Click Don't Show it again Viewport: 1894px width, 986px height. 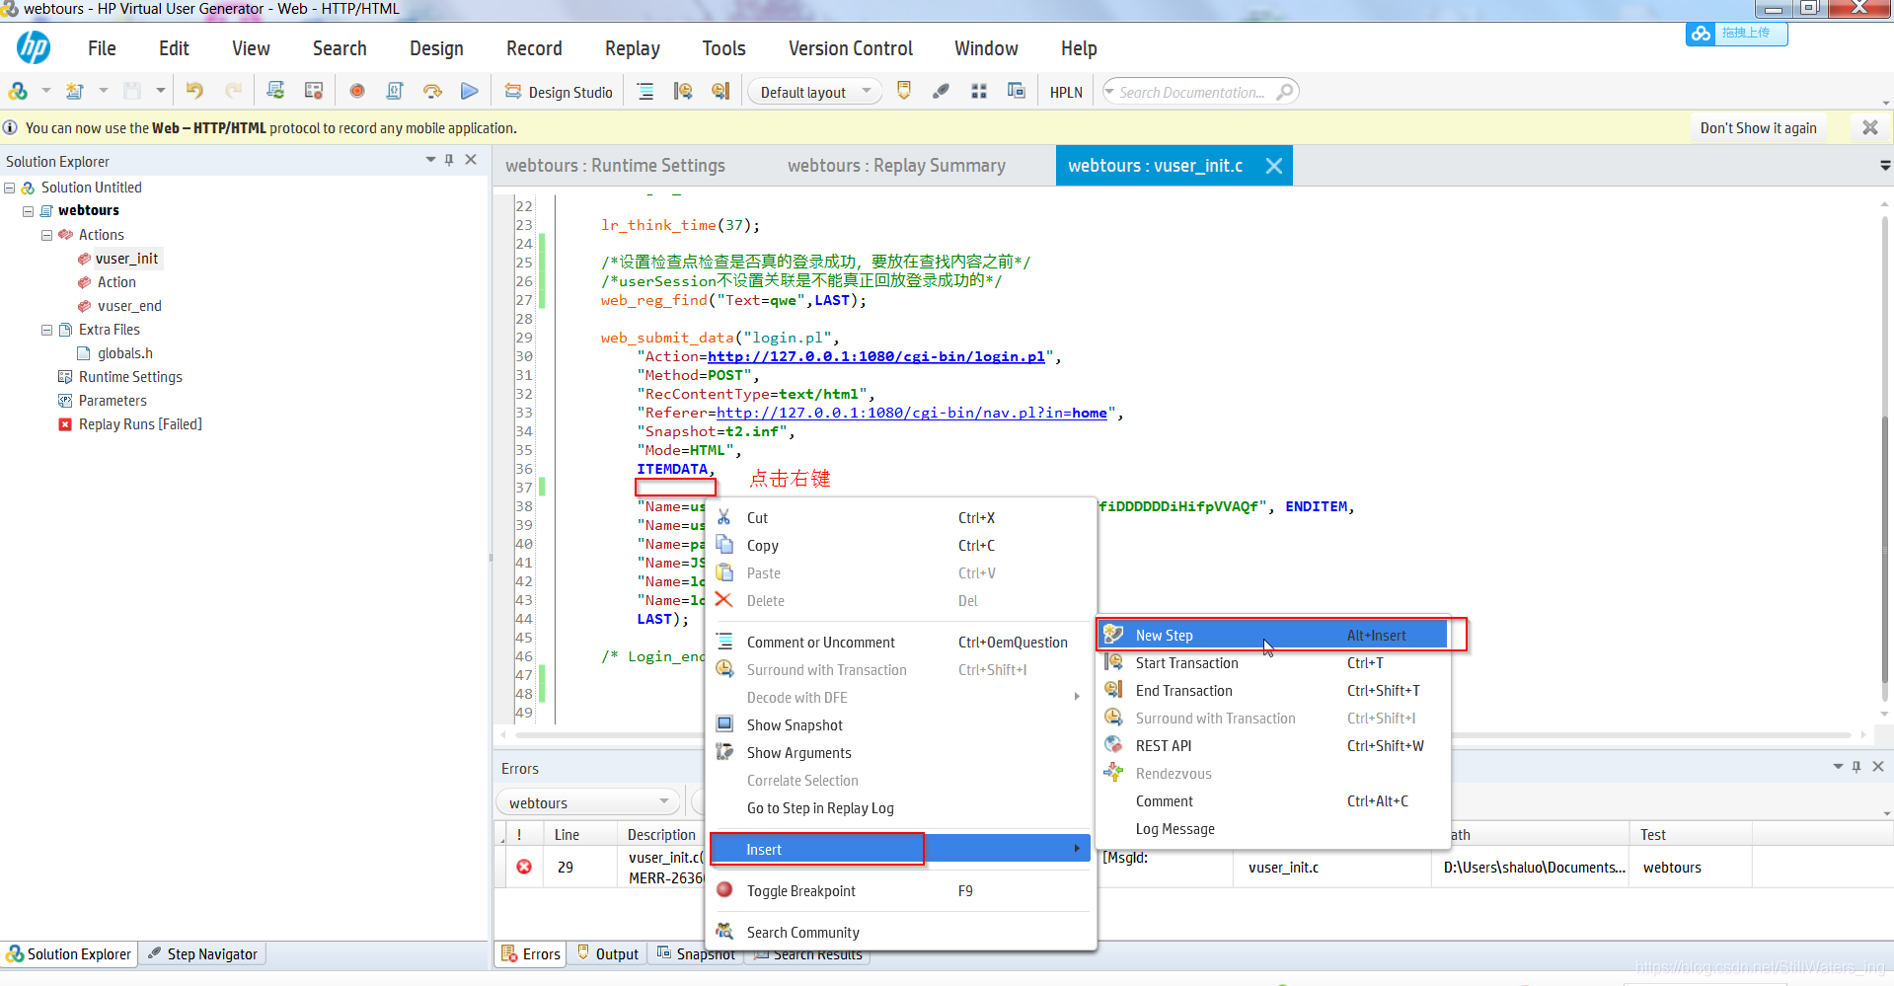[1758, 128]
